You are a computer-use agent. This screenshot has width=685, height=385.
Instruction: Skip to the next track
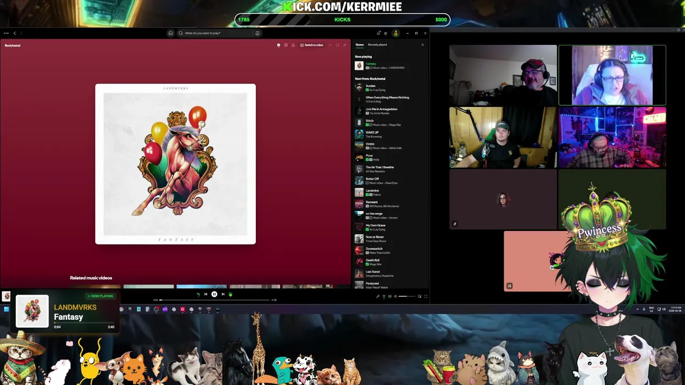pos(223,294)
